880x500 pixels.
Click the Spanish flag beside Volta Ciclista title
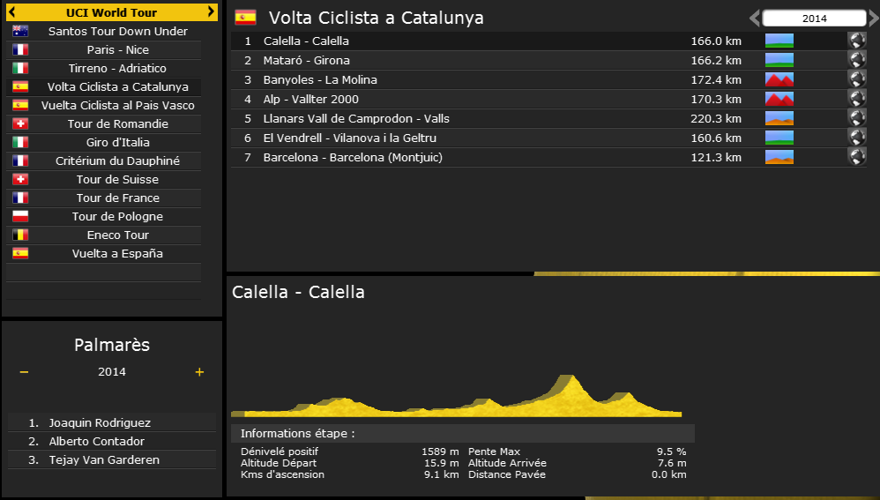245,18
